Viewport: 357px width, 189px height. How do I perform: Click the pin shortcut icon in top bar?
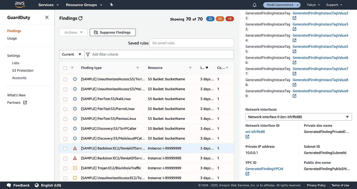112,5
